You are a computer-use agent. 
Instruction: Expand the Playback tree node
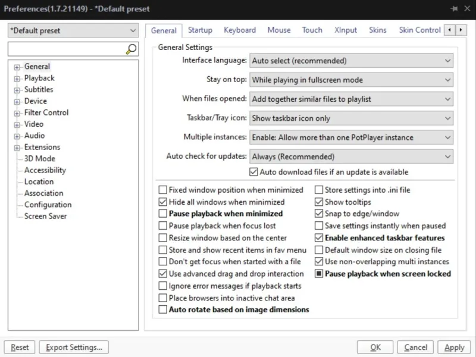(17, 79)
